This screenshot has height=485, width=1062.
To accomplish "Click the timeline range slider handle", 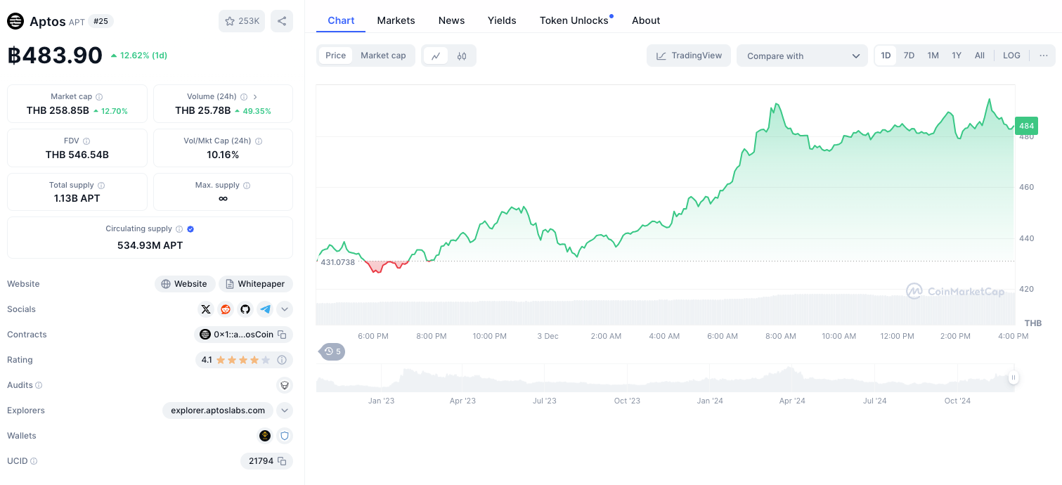I will click(x=1013, y=377).
